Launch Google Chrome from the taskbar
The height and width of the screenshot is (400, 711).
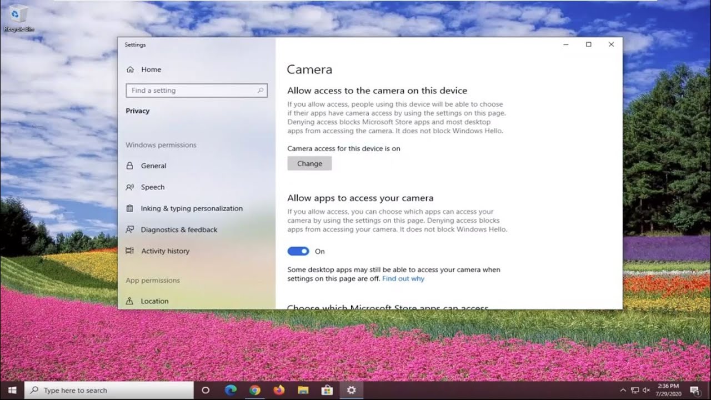click(255, 390)
